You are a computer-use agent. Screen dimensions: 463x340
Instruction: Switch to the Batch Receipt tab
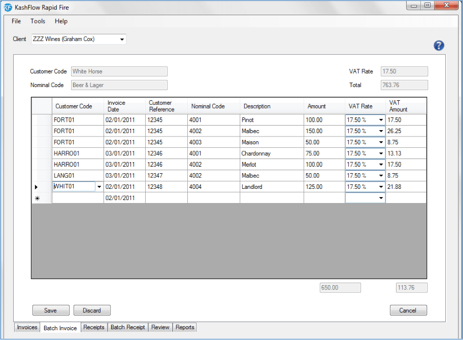[128, 327]
